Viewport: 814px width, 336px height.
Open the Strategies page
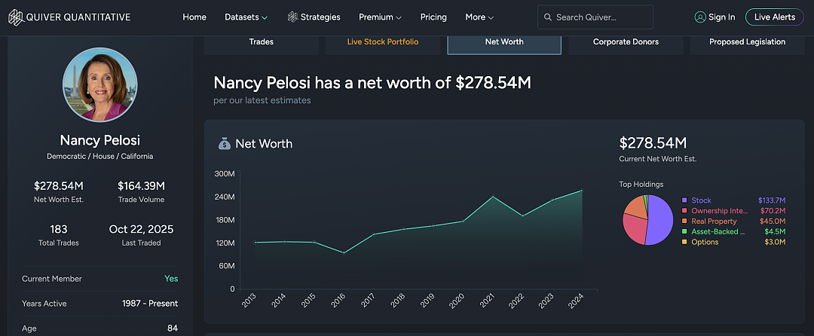320,17
